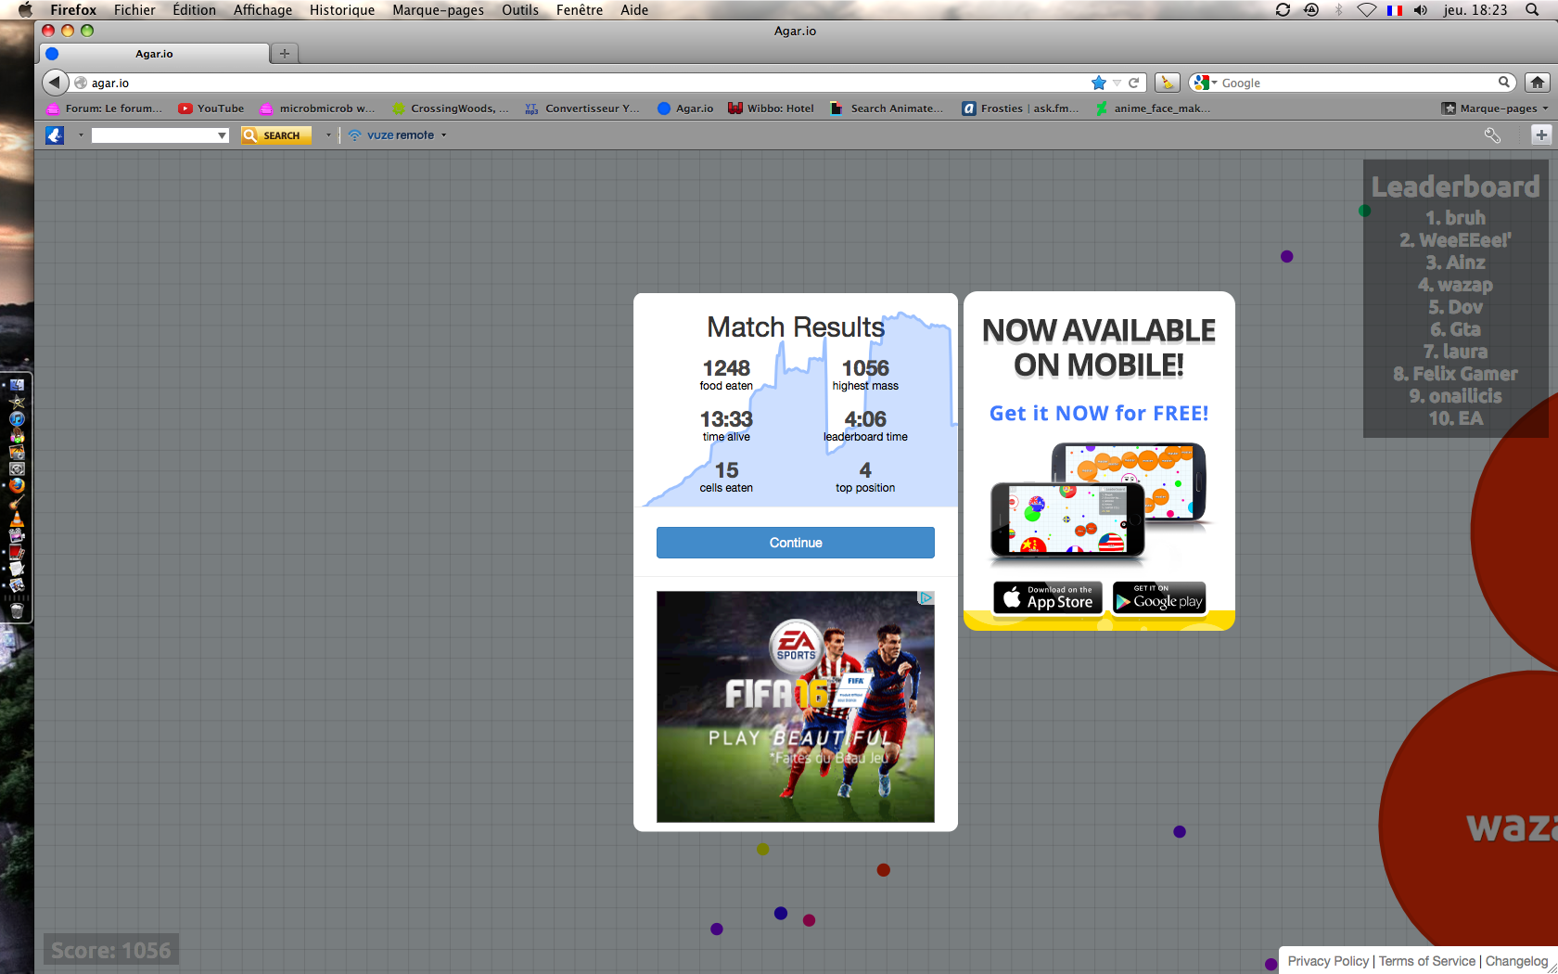Click the bookmark star in the address bar
1558x974 pixels.
(1099, 83)
